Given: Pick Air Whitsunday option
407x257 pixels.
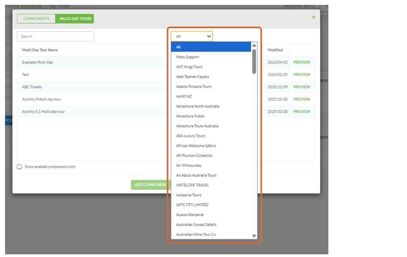Looking at the screenshot, I should 211,165.
